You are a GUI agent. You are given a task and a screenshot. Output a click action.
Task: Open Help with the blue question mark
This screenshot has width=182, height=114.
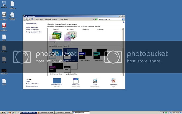pyautogui.click(x=123, y=22)
